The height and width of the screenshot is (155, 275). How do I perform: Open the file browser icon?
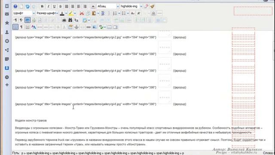click(70, 27)
